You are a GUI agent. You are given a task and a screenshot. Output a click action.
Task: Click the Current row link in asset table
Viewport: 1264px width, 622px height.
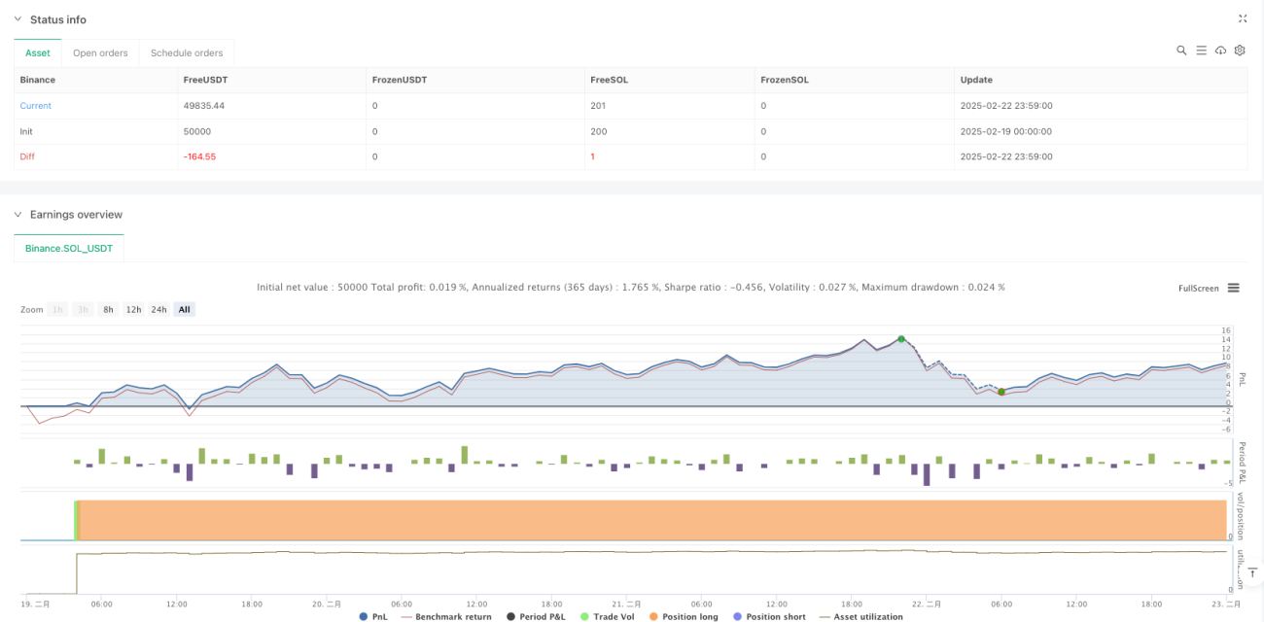coord(36,105)
